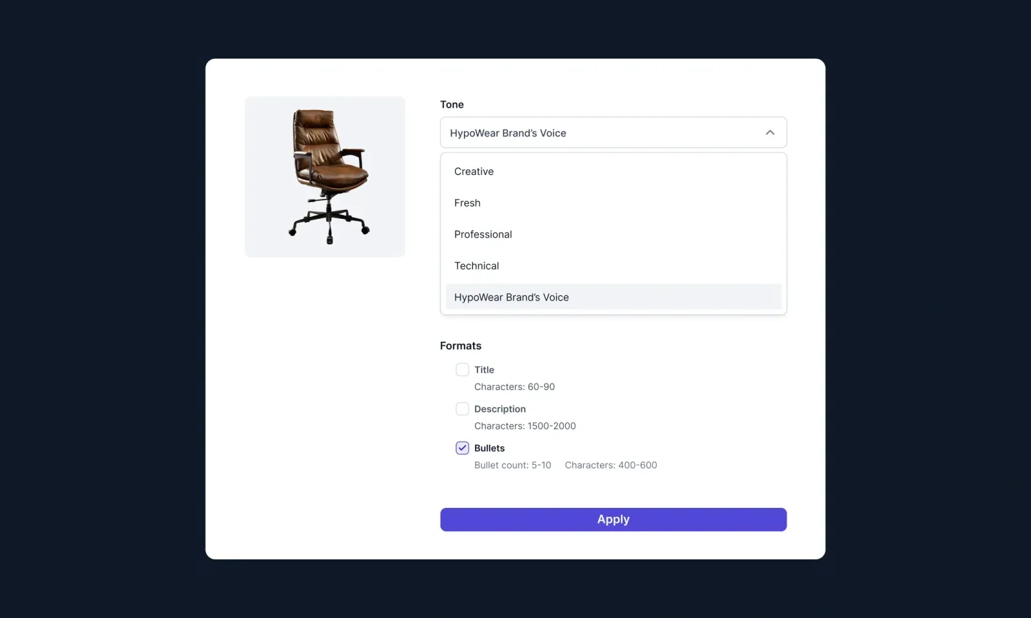This screenshot has width=1031, height=618.
Task: Click the leather office chair thumbnail
Action: click(325, 177)
